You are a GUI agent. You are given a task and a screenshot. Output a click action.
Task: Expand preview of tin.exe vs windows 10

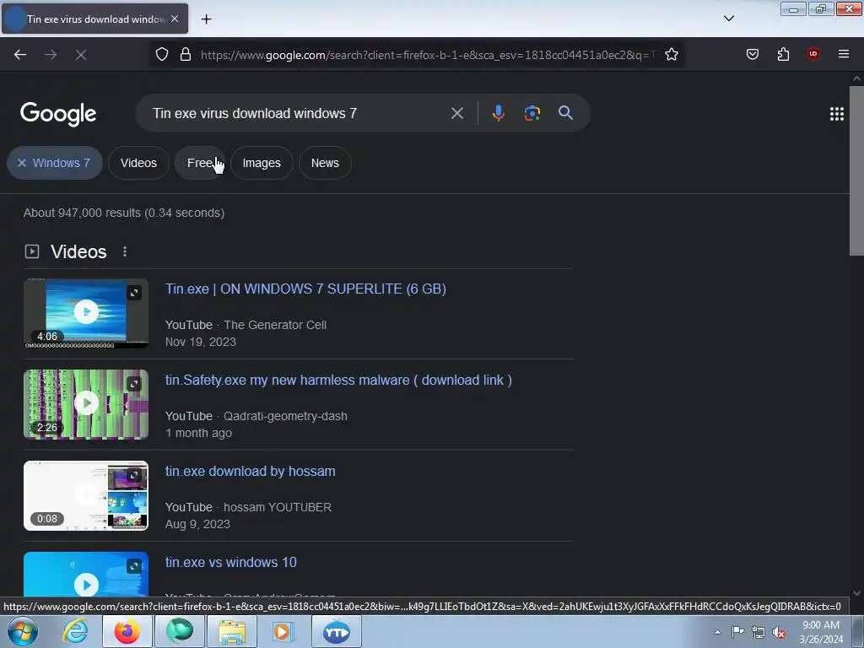[x=134, y=566]
